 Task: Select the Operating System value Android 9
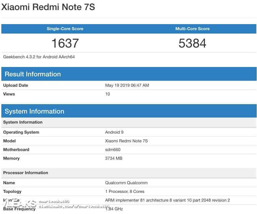pos(114,132)
